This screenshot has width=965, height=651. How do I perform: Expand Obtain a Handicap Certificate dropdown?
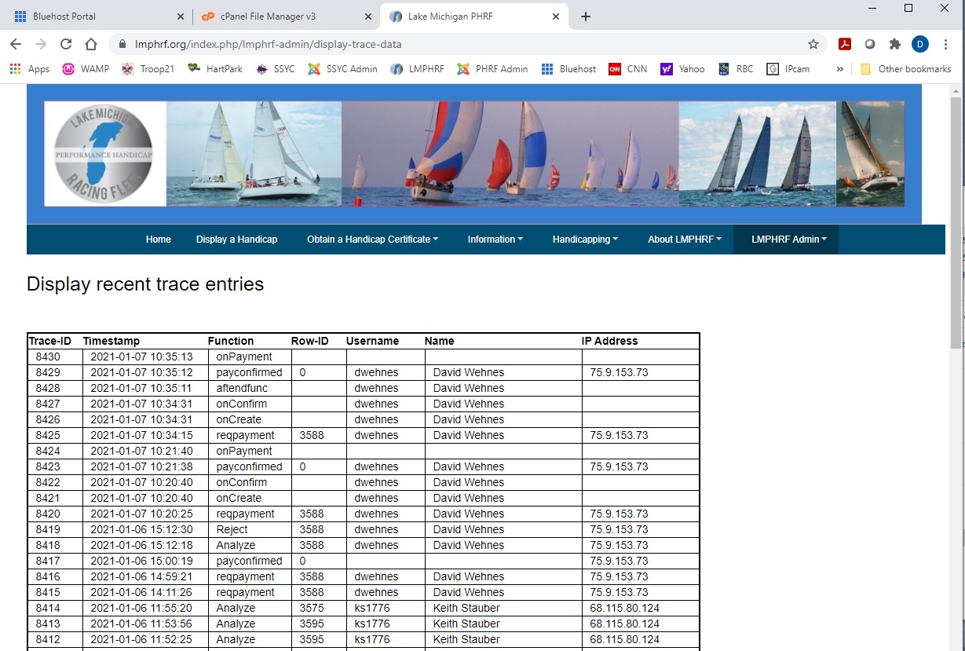tap(372, 240)
